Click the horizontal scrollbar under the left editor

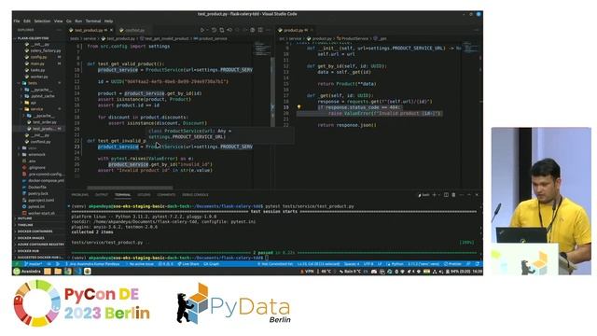coord(130,188)
